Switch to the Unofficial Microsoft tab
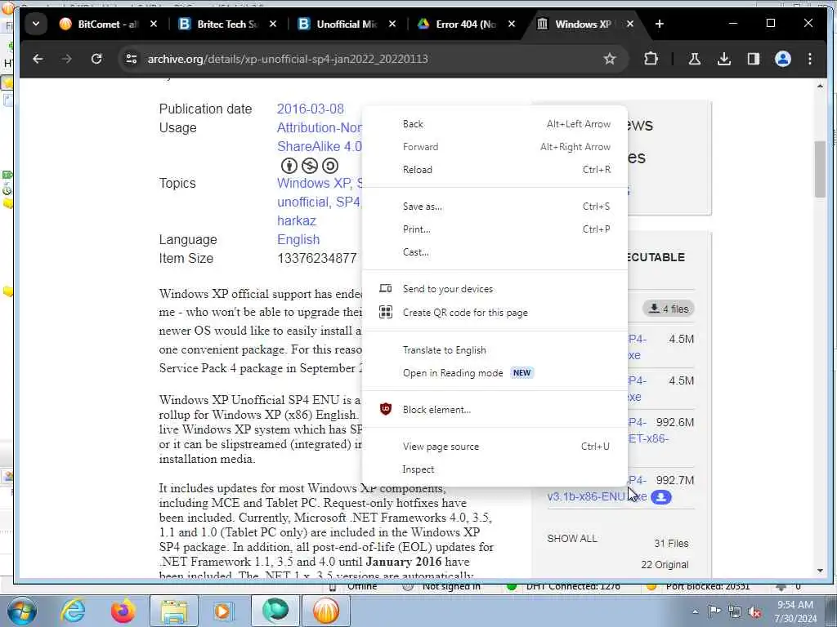The image size is (837, 627). pos(346,24)
